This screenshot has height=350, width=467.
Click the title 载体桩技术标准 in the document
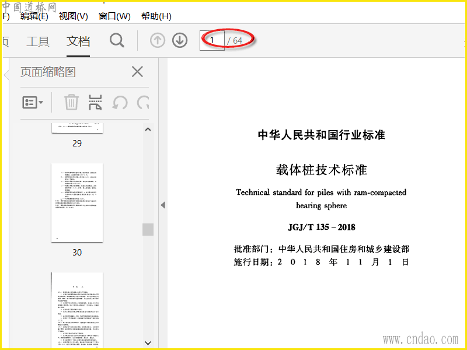322,170
